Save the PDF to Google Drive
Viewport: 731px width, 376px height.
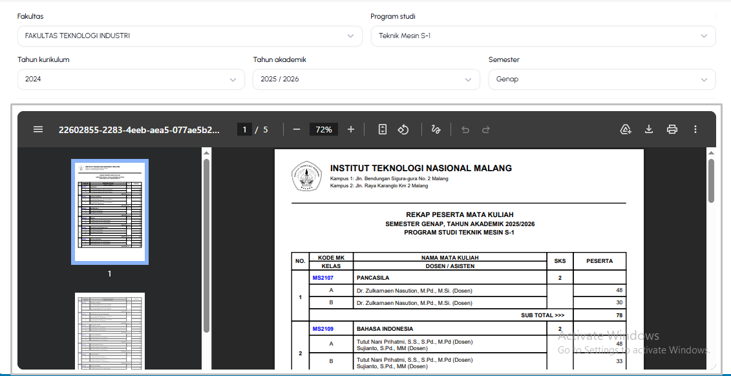[626, 129]
